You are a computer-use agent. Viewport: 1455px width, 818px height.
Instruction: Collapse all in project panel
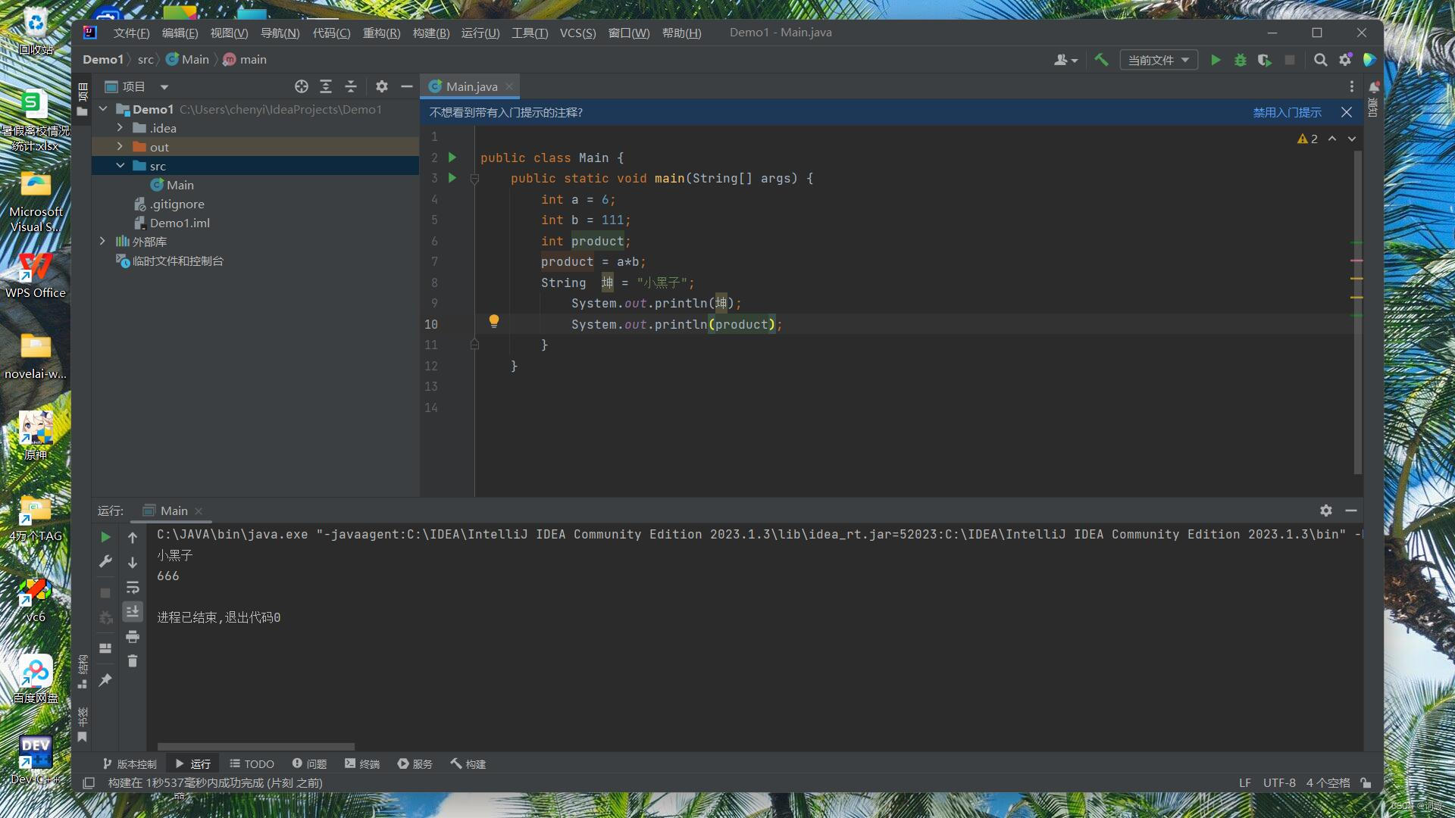(x=350, y=86)
